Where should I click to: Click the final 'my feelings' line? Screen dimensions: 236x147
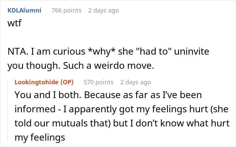(x=40, y=137)
